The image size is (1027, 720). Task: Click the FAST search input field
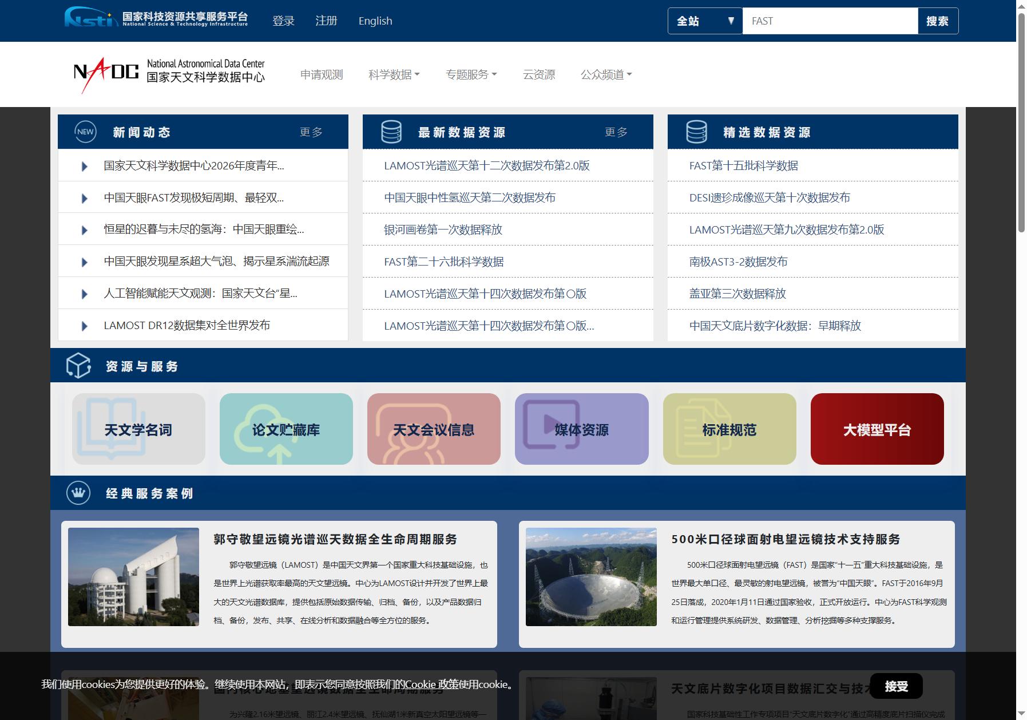(x=830, y=21)
